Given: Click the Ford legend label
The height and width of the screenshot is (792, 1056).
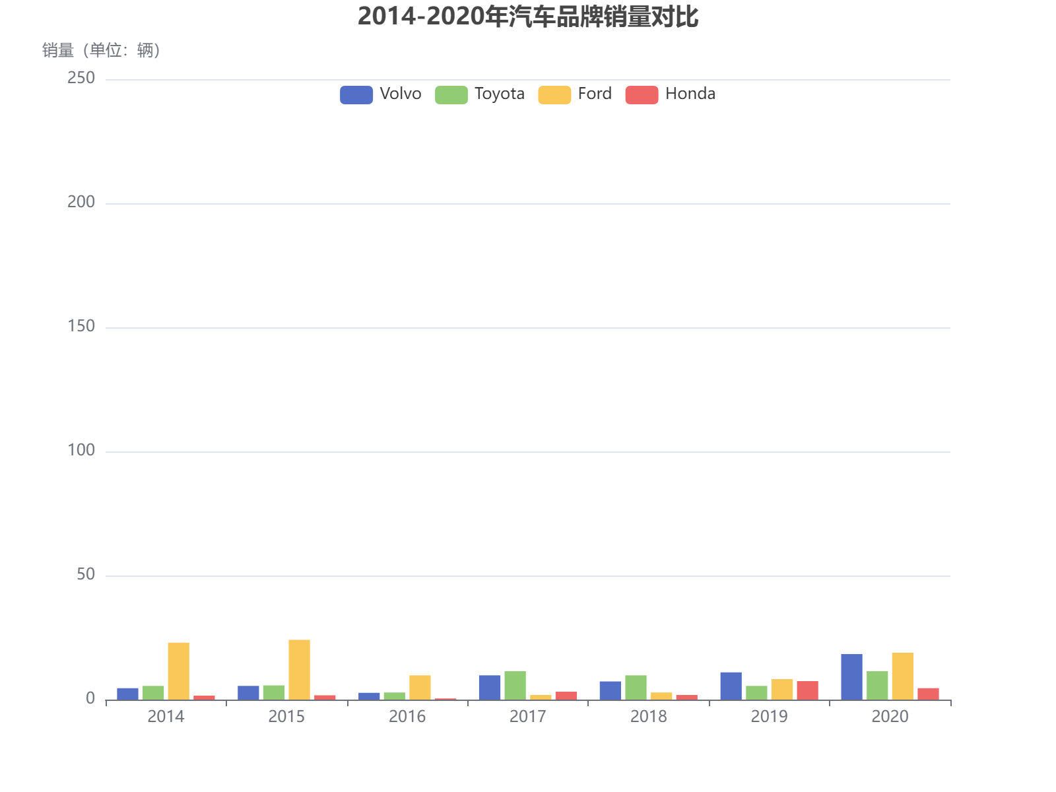Looking at the screenshot, I should click(x=595, y=94).
